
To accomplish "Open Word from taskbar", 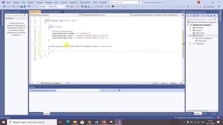I will click(x=97, y=122).
